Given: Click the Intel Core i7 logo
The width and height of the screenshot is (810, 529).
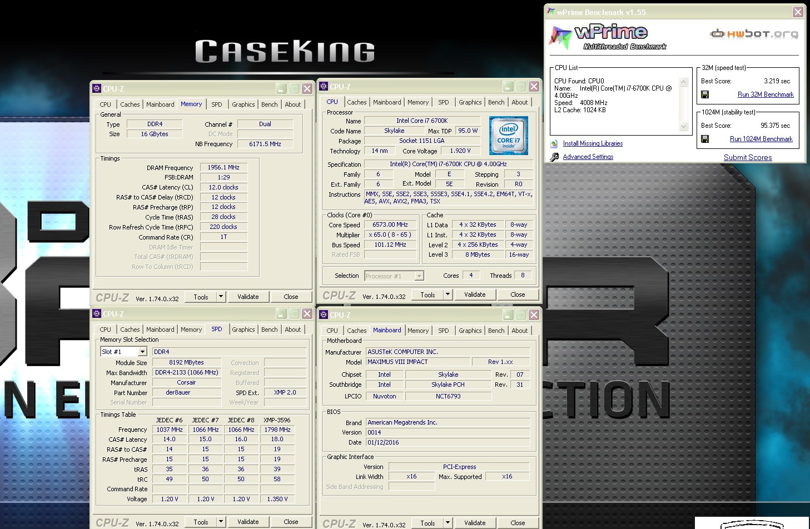Looking at the screenshot, I should click(508, 135).
